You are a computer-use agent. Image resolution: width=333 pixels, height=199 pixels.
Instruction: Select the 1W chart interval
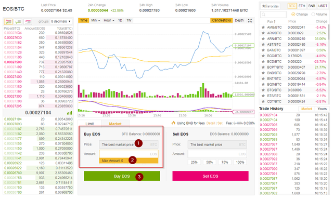tap(129, 20)
